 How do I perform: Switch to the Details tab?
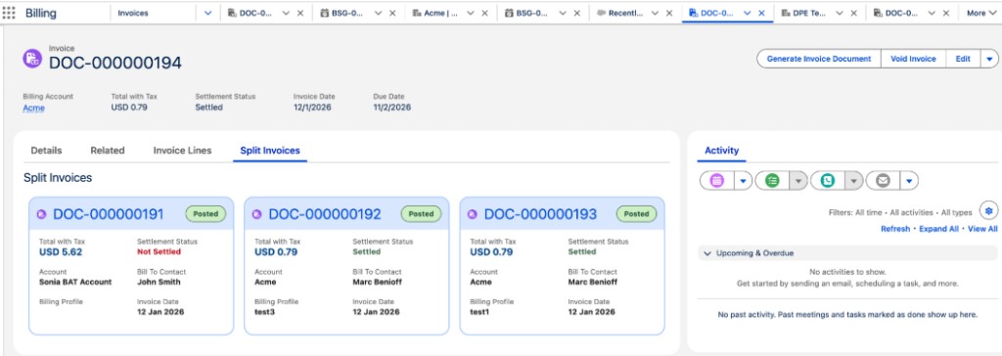click(47, 151)
